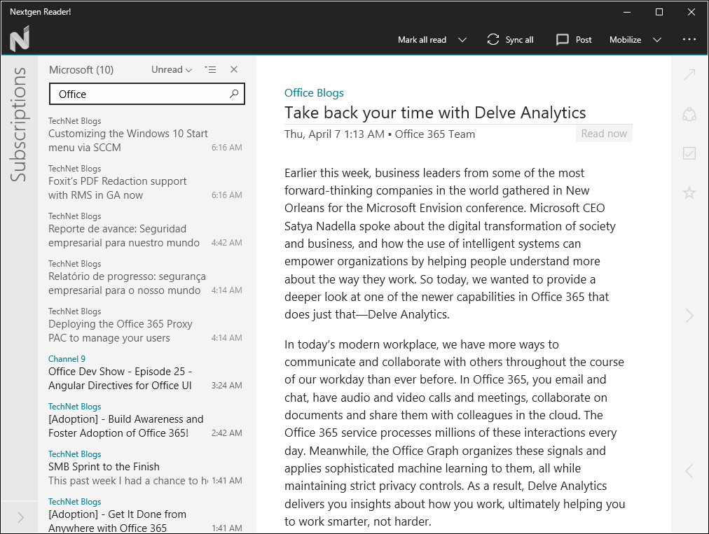Viewport: 709px width, 534px height.
Task: Open the Office Blogs feed link
Action: point(314,93)
